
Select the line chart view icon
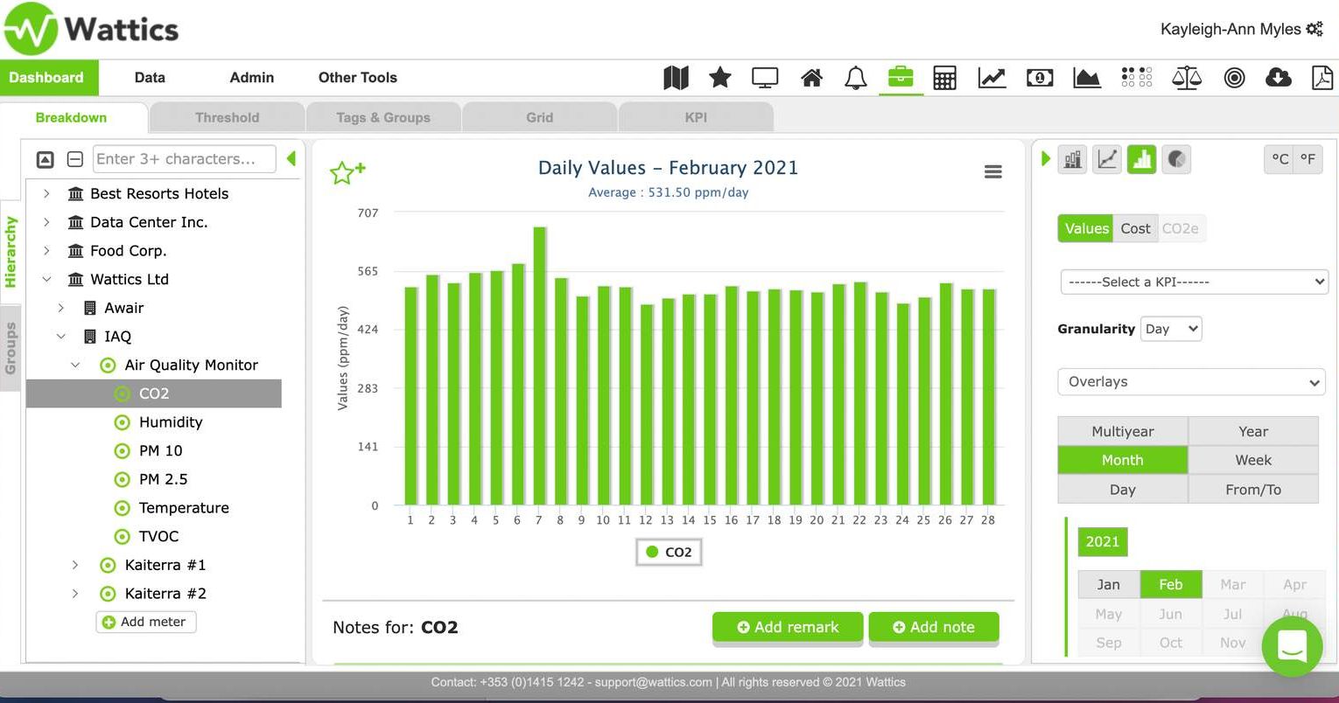click(x=1107, y=159)
